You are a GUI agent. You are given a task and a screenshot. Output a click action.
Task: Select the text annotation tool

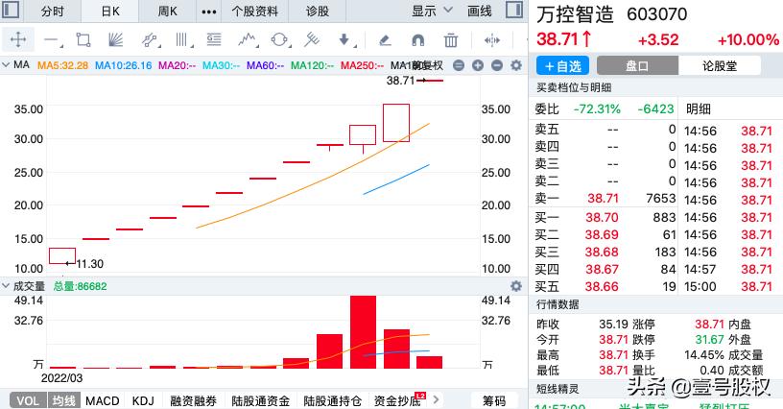(x=214, y=39)
